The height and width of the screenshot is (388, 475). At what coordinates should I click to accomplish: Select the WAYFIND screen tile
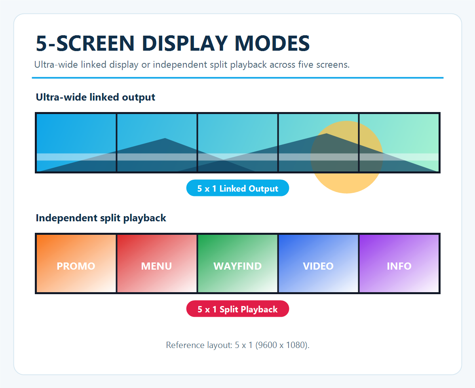(237, 264)
